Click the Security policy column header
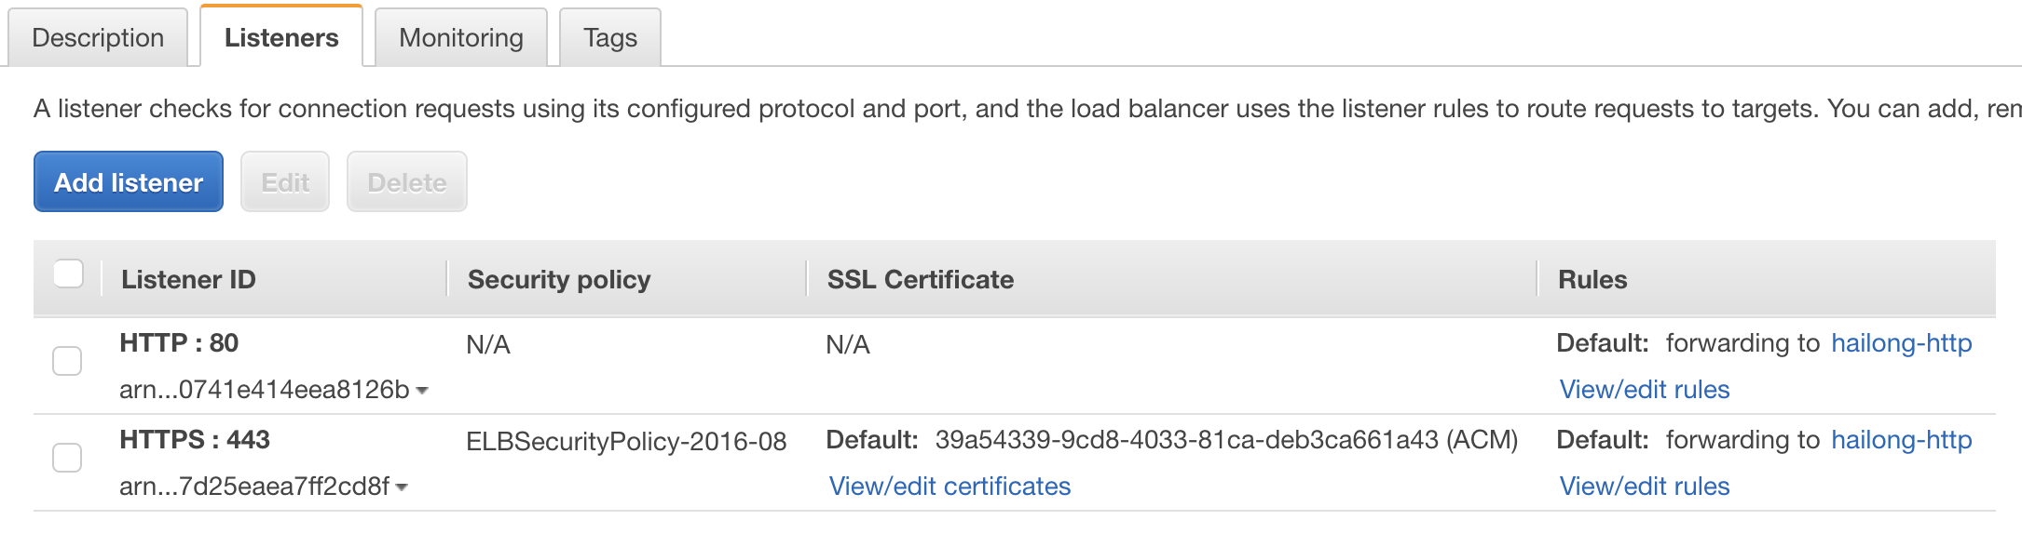This screenshot has height=547, width=2022. pyautogui.click(x=559, y=279)
